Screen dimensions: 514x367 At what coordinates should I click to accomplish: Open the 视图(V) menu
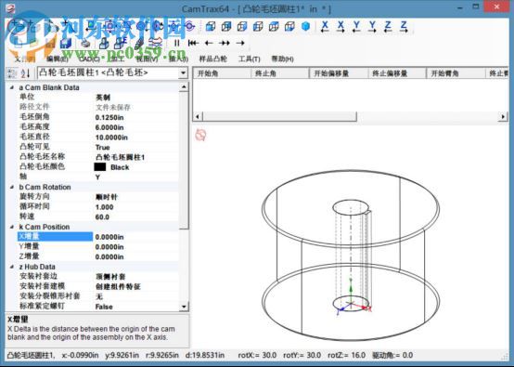pos(147,59)
